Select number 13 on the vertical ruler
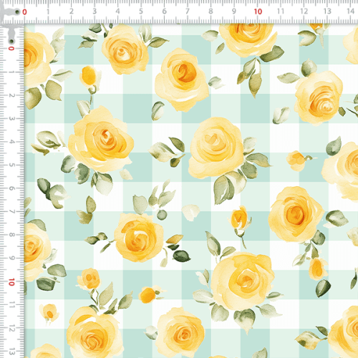Image resolution: width=358 pixels, height=358 pixels. pos(11,352)
